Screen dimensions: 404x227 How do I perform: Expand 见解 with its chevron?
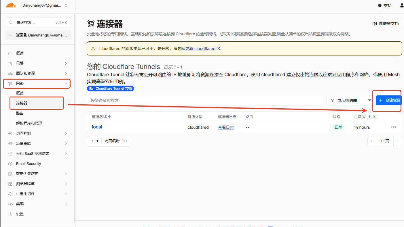pos(66,64)
